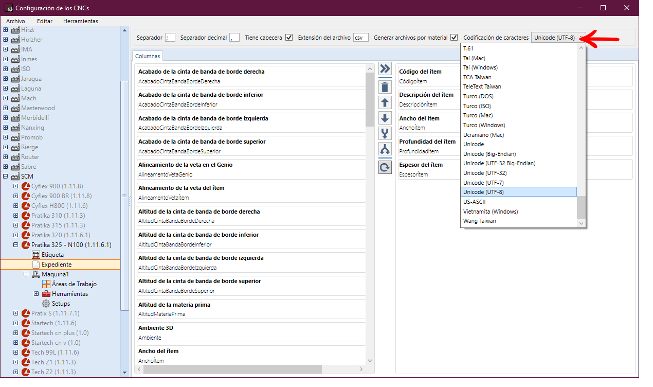Click the Router factory icon
653x387 pixels.
(x=15, y=157)
